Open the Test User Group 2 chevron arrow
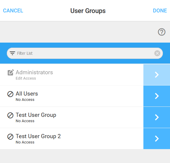Screen dimensions: 170x163 tap(157, 138)
